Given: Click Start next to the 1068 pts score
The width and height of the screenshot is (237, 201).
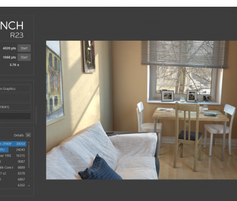Looking at the screenshot, I should point(24,58).
